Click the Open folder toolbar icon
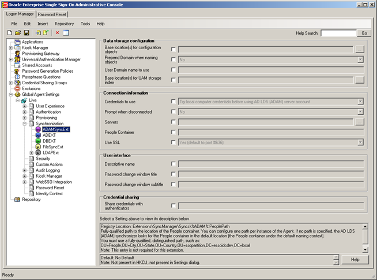 tap(18, 33)
